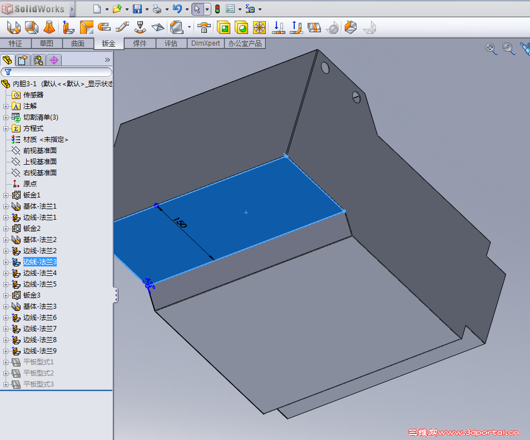This screenshot has height=440, width=530.
Task: Expand the 边线-法兰3 feature node
Action: (6, 262)
